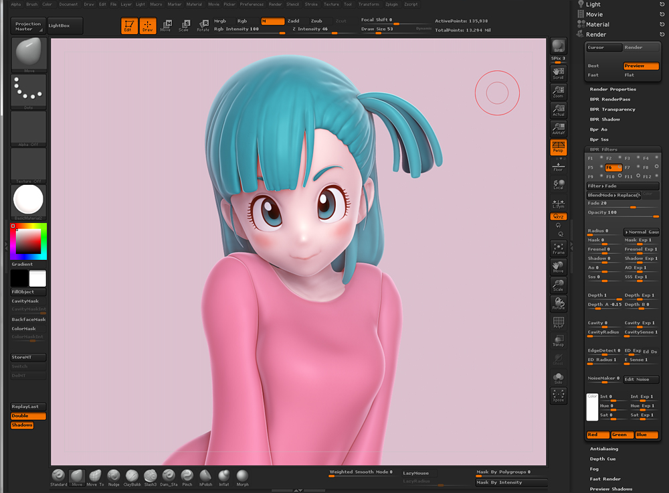The image size is (669, 493).
Task: Select the Dam_Sta brush
Action: [x=169, y=478]
